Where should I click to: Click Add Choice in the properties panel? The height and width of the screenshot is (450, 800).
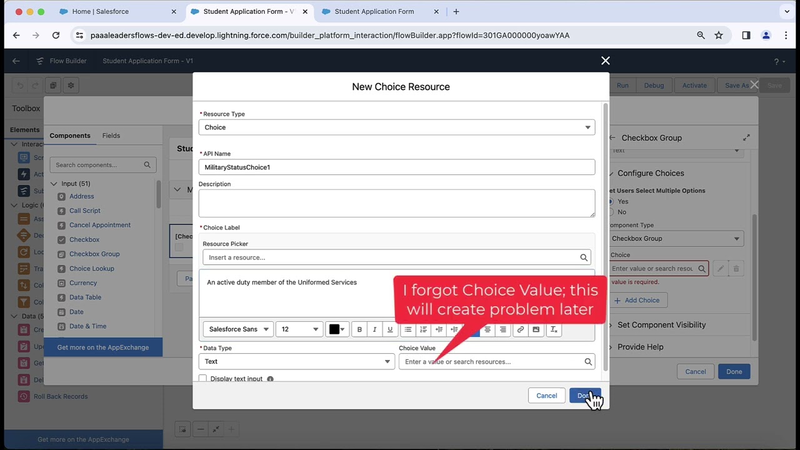637,301
